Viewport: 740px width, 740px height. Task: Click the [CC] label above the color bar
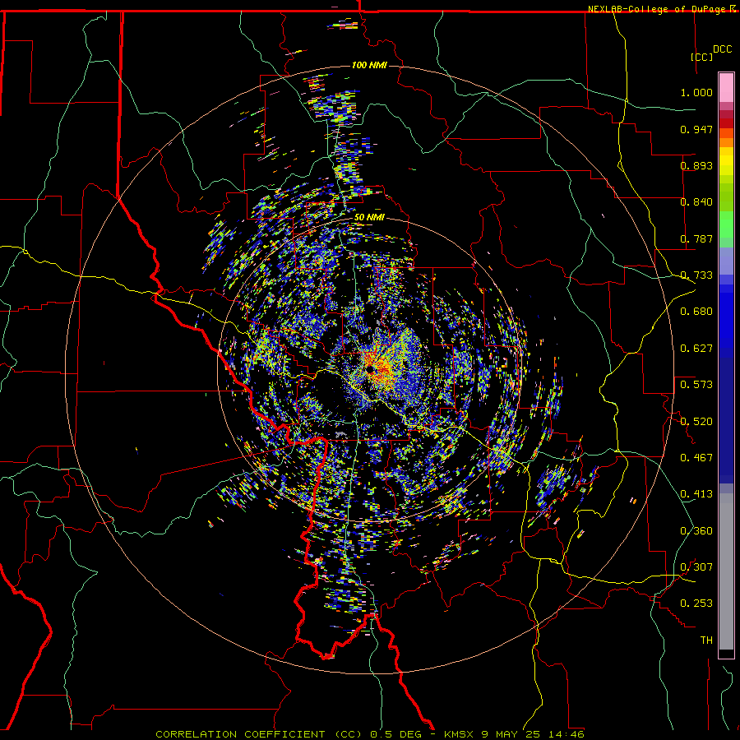(x=701, y=57)
